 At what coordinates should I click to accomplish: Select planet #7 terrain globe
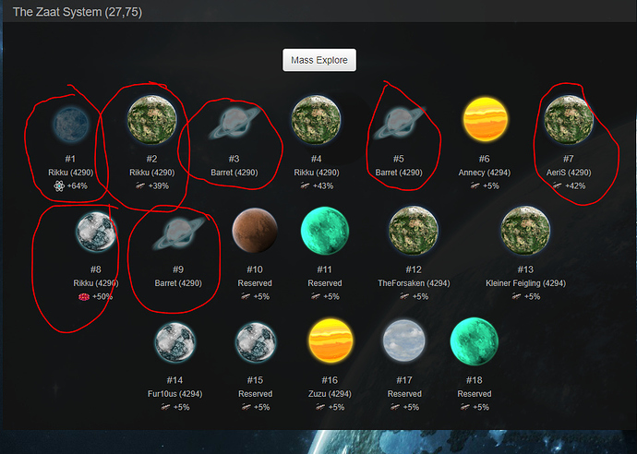click(x=569, y=120)
